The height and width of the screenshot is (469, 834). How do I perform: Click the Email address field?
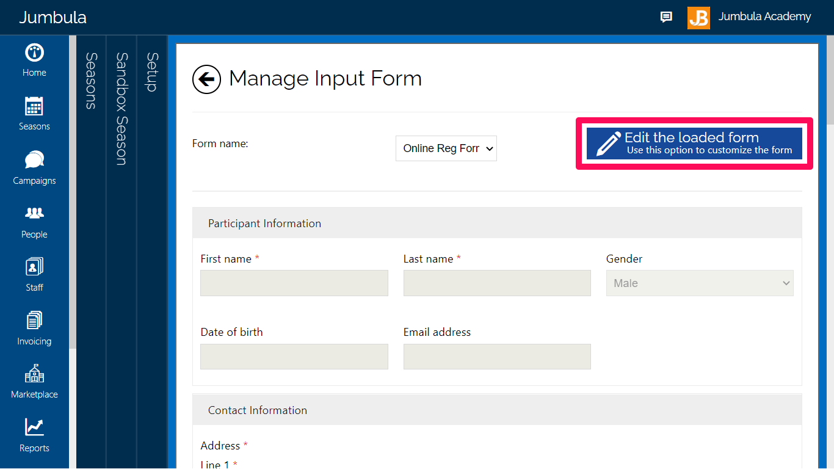pos(497,357)
